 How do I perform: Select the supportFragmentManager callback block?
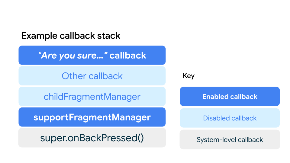click(92, 117)
